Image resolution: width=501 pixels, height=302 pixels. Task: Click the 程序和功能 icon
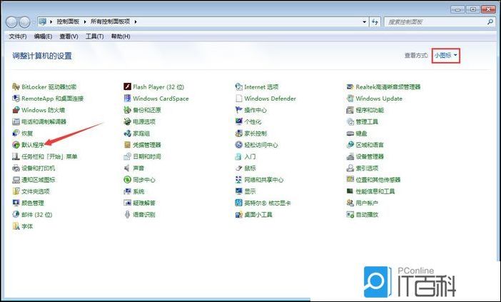pyautogui.click(x=350, y=110)
